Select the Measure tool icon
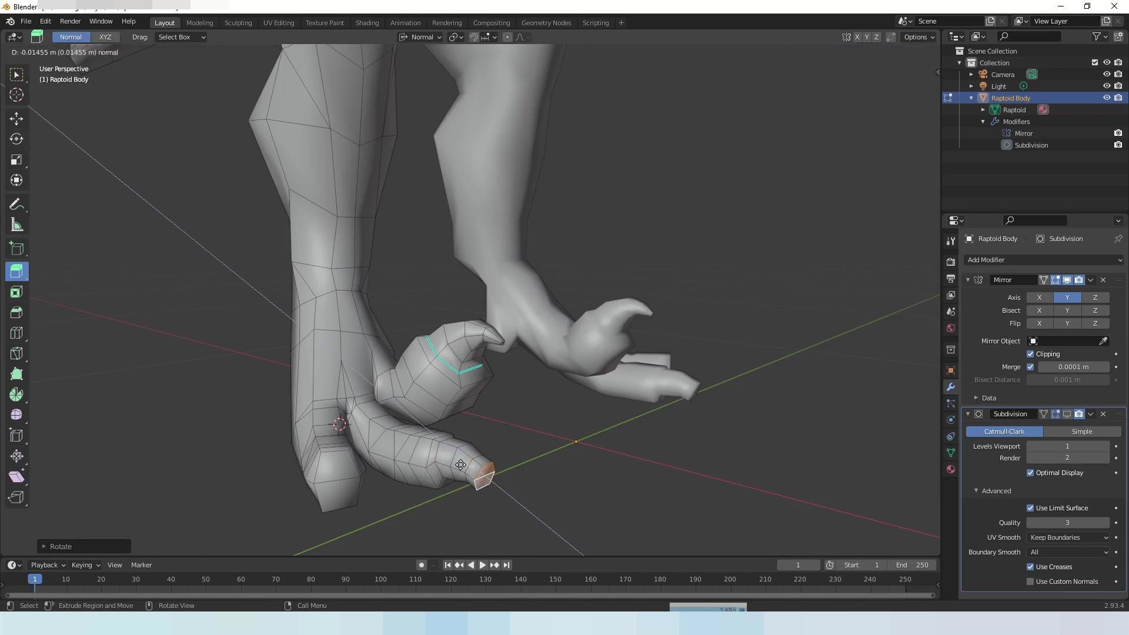This screenshot has width=1129, height=635. point(16,225)
